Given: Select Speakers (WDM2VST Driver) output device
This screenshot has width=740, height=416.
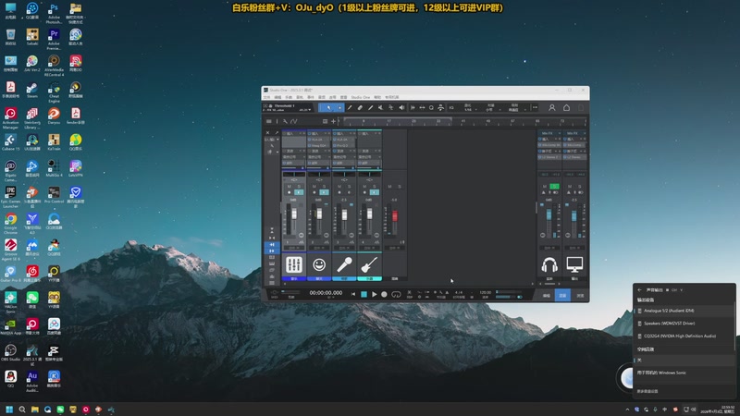Looking at the screenshot, I should pyautogui.click(x=684, y=323).
